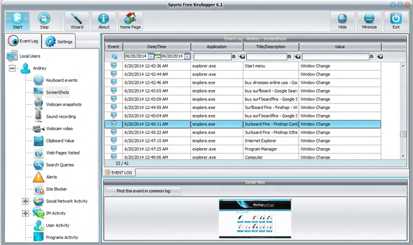Open the end date calendar dropdown

pyautogui.click(x=188, y=57)
